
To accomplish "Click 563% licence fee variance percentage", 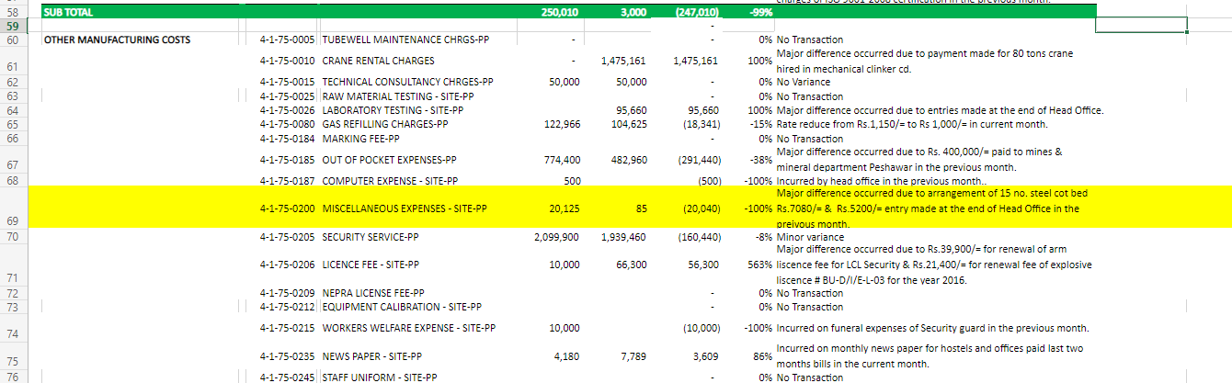I will [x=759, y=265].
